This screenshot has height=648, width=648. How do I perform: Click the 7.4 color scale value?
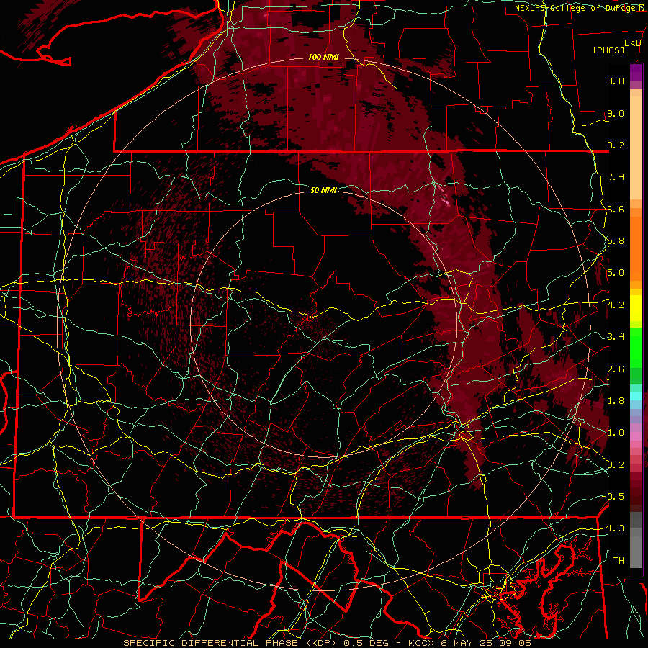pos(616,177)
